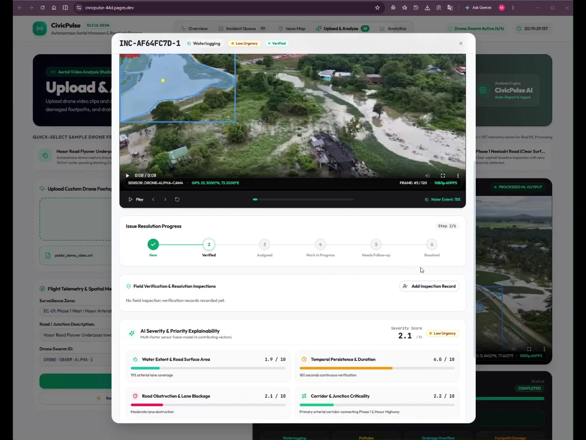Open the Issue Map tab
This screenshot has height=440, width=586.
pyautogui.click(x=291, y=29)
